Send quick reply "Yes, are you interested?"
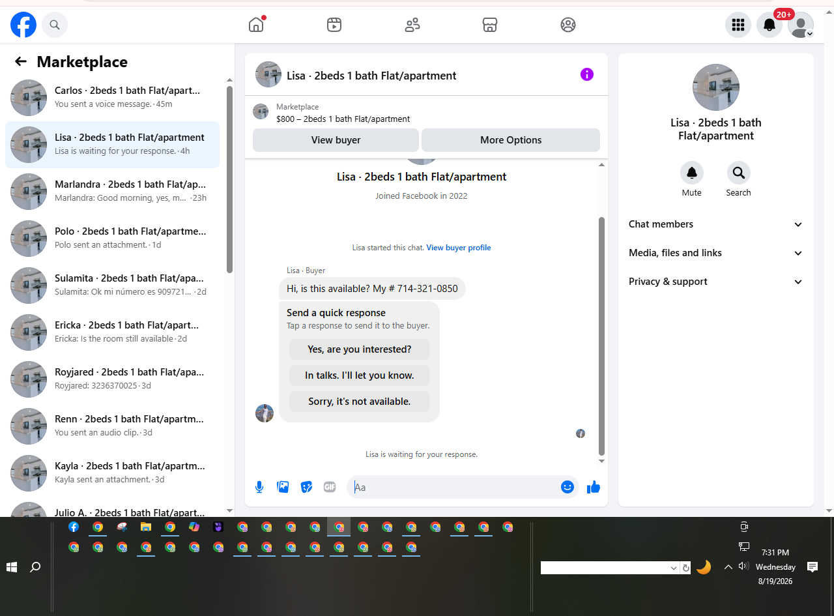 click(x=360, y=349)
